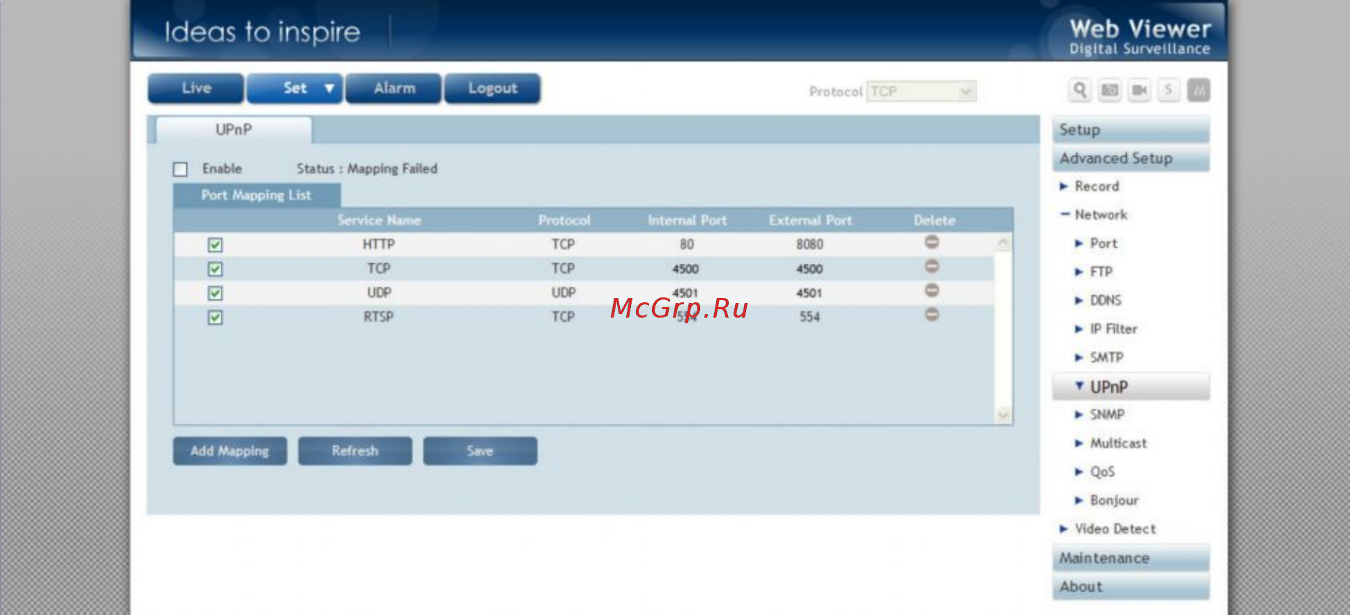The height and width of the screenshot is (615, 1350).
Task: Click the Refresh button
Action: tap(355, 451)
